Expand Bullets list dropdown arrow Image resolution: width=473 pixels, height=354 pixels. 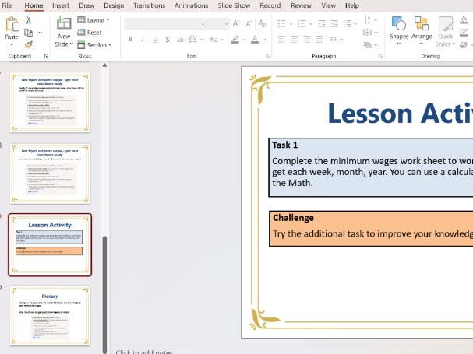[291, 24]
